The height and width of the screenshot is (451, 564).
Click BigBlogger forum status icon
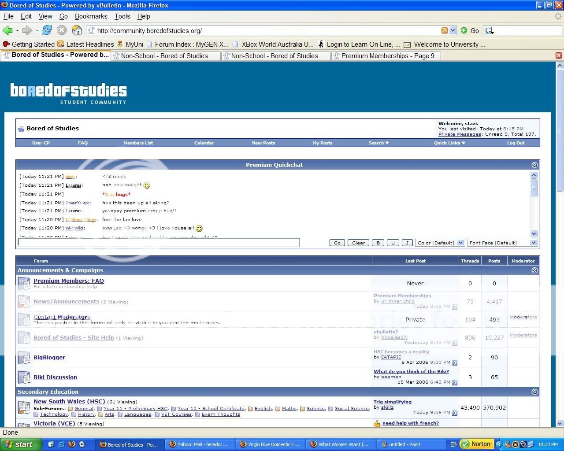pyautogui.click(x=24, y=357)
